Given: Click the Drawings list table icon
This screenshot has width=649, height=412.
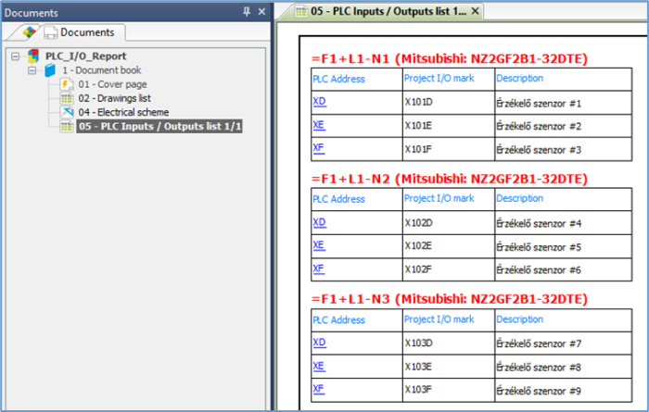Looking at the screenshot, I should 67,98.
